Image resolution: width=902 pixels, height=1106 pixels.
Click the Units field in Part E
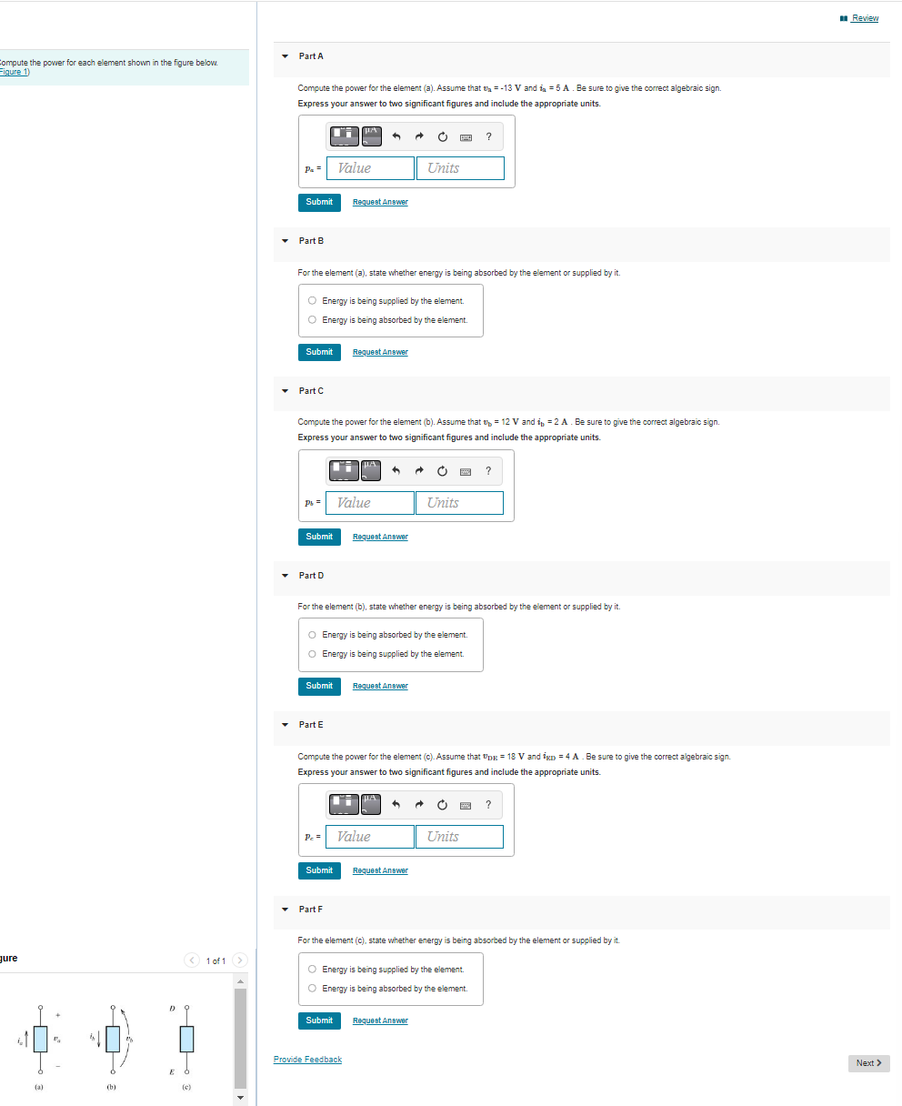459,836
